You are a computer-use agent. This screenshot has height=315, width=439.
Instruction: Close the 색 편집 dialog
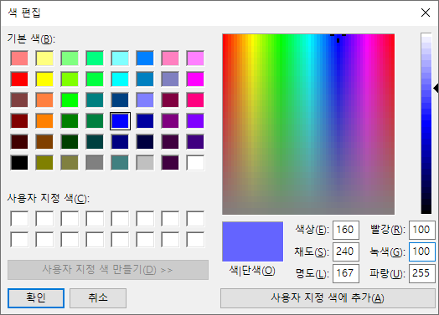point(426,13)
